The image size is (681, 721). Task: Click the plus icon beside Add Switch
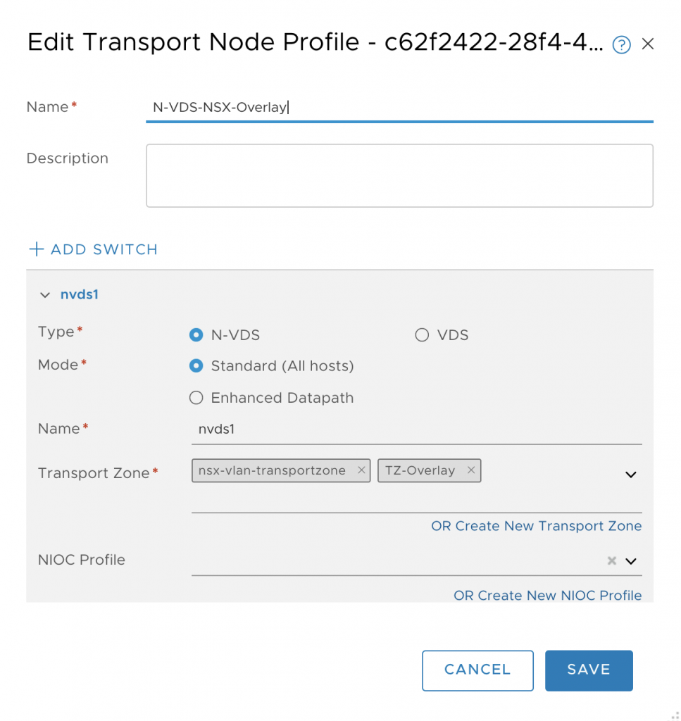(x=37, y=249)
